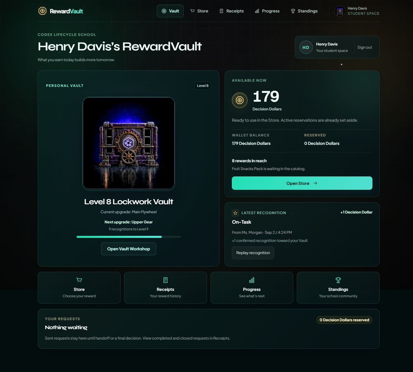
Task: Open the Progress nav tab
Action: tap(267, 11)
